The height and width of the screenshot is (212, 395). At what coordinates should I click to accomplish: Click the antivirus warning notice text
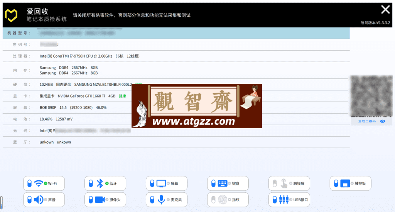pos(132,15)
